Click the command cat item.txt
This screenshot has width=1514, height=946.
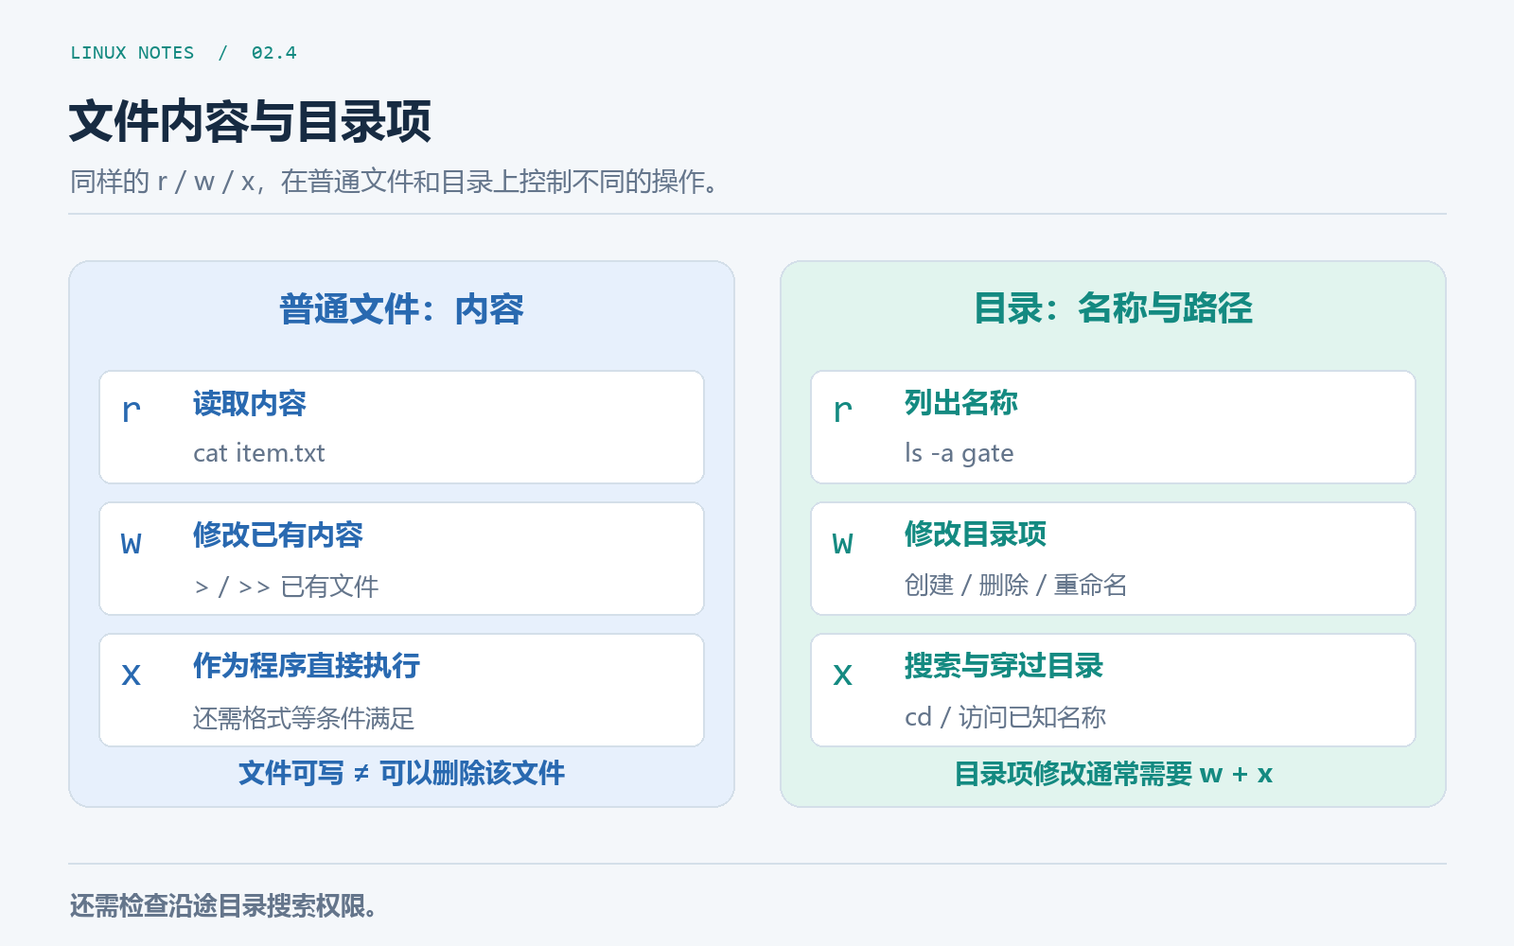[258, 453]
